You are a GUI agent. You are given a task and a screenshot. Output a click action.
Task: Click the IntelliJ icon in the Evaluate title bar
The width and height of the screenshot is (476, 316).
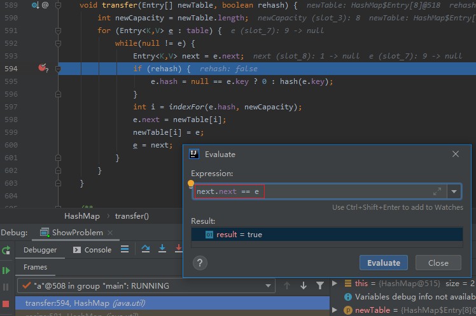(x=194, y=154)
